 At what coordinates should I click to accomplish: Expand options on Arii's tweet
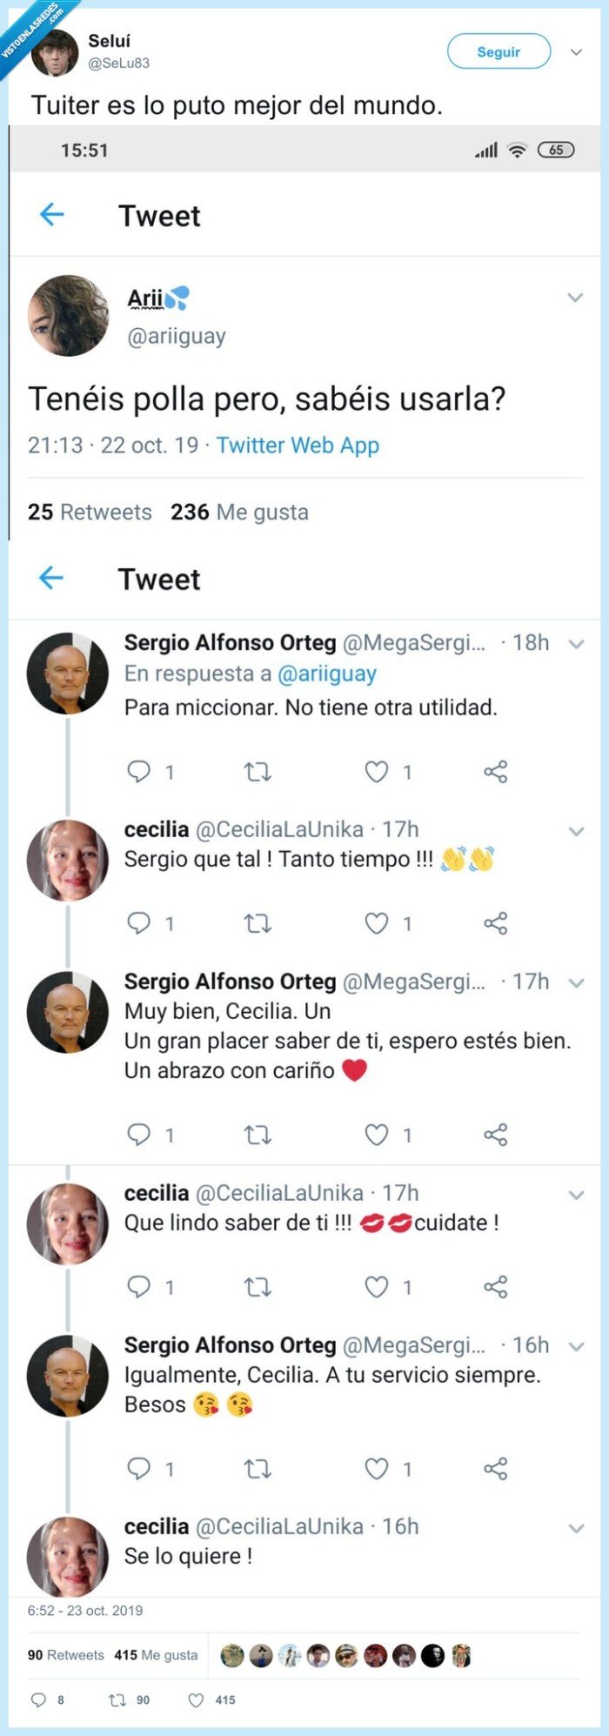(575, 296)
